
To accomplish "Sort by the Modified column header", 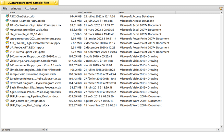I will tap(100, 12).
